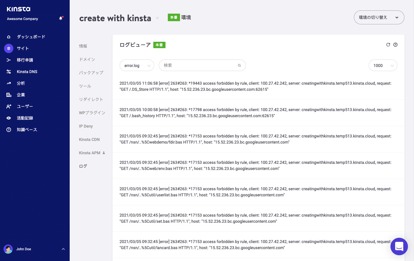Open the log viewer help icon
Image resolution: width=414 pixels, height=261 pixels.
click(395, 45)
